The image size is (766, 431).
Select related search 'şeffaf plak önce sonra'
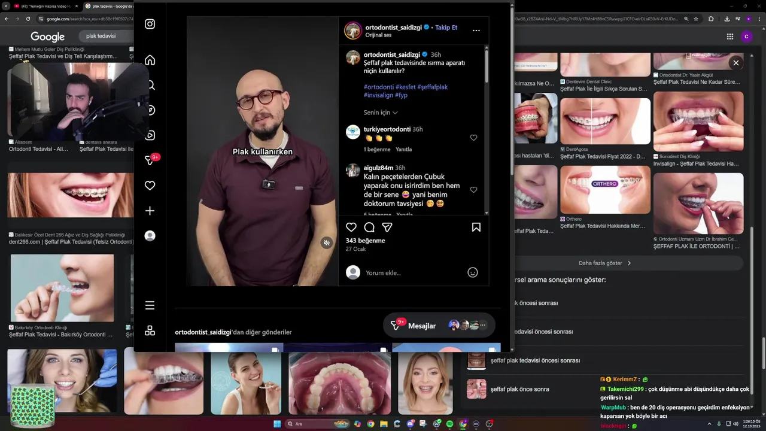pyautogui.click(x=519, y=389)
